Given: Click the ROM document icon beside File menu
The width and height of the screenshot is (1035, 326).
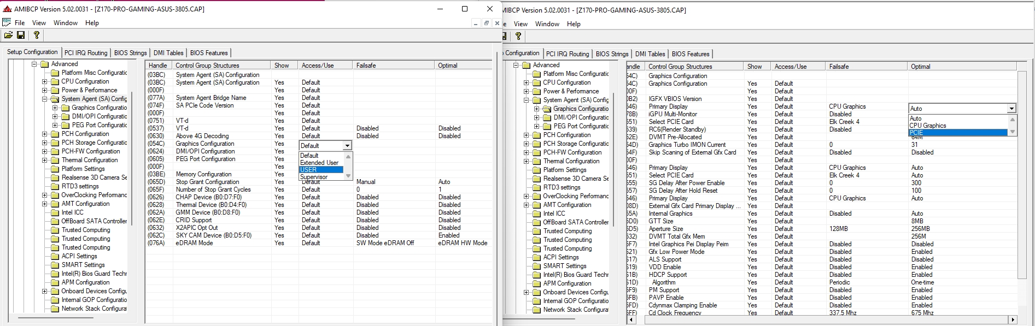Looking at the screenshot, I should [x=7, y=22].
